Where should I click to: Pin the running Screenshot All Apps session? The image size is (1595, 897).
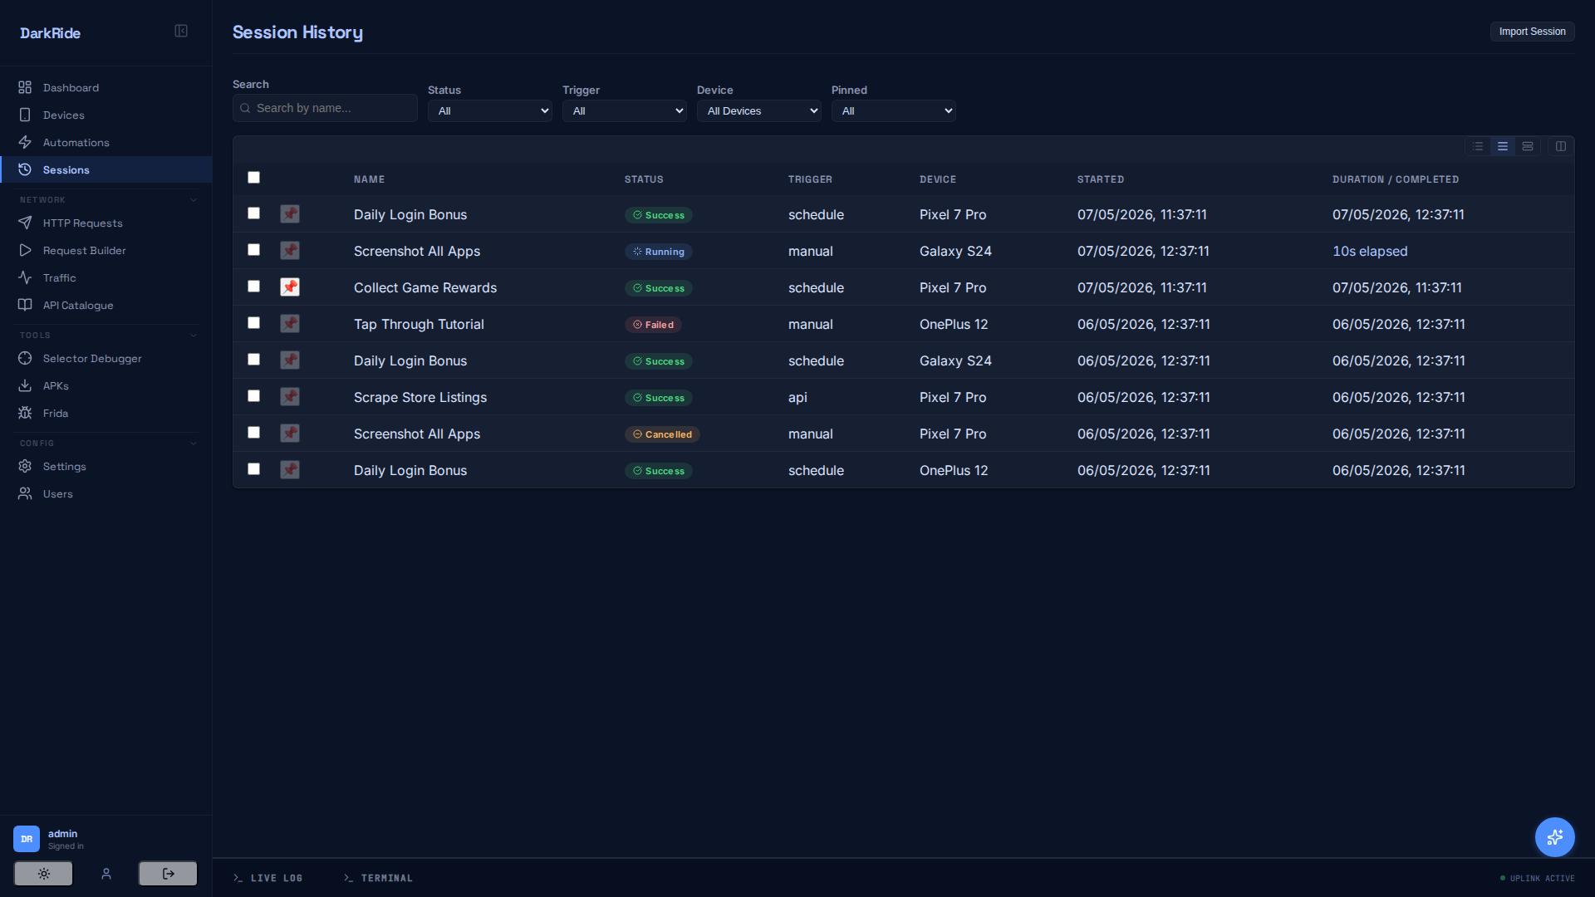(x=290, y=251)
